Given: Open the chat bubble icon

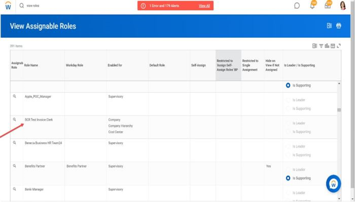Looking at the screenshot, I should [297, 6].
